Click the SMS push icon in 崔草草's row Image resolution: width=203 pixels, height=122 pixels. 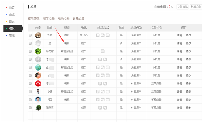pyautogui.click(x=100, y=108)
